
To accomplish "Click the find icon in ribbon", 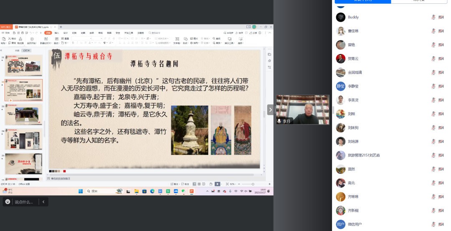I will (x=214, y=38).
